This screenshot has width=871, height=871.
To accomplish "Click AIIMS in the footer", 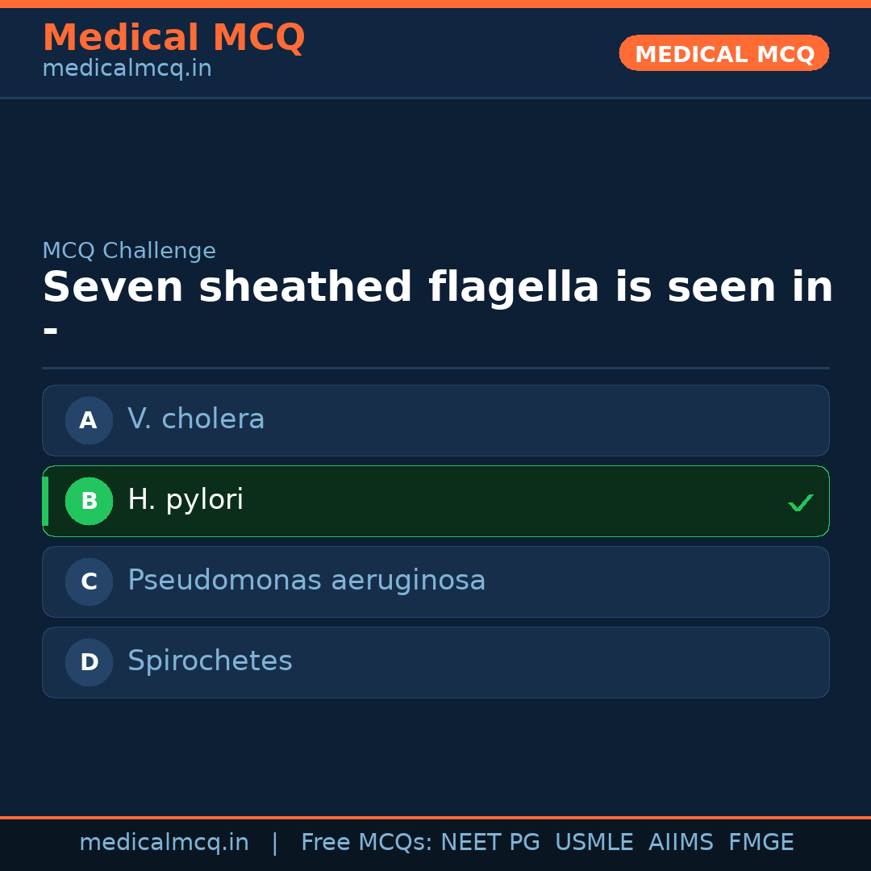I will pyautogui.click(x=681, y=843).
